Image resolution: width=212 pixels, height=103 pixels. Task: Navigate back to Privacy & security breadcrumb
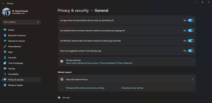point(73,11)
